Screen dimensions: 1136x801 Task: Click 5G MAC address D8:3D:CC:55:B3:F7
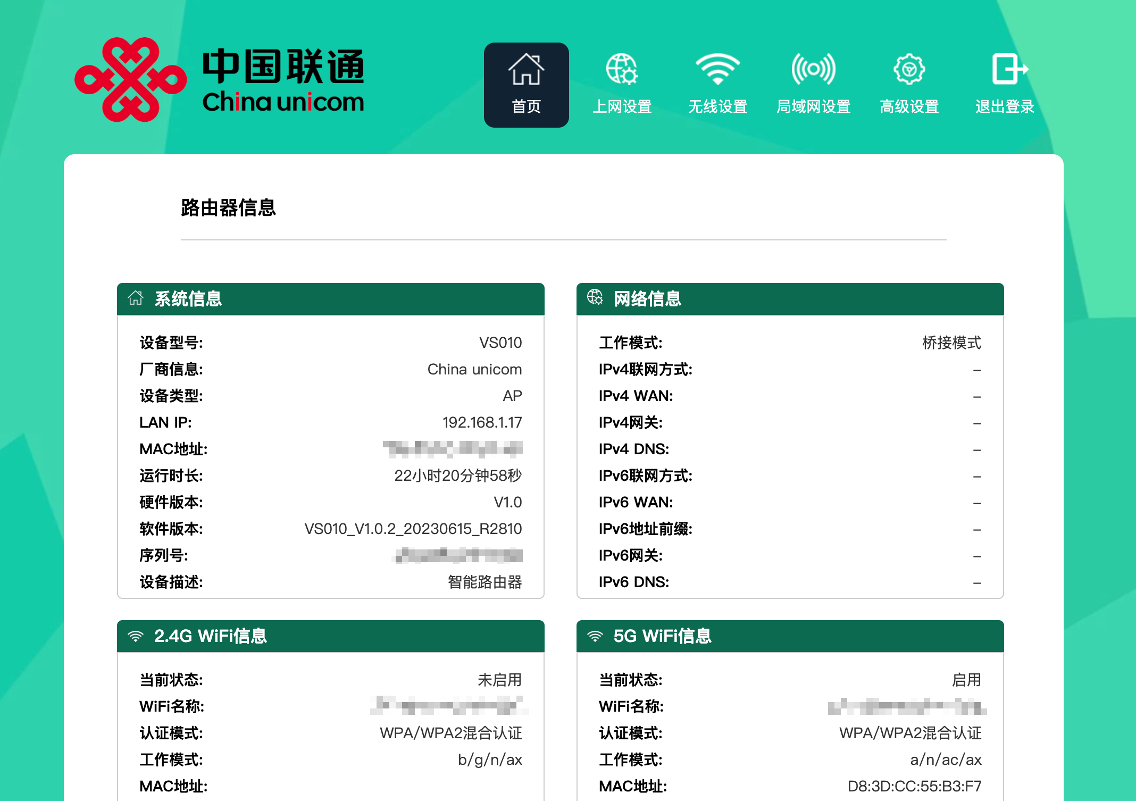(x=914, y=786)
